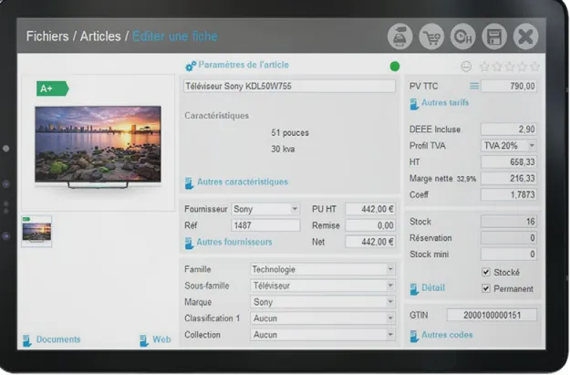Expand the Sous-famille Téléviseur dropdown
The image size is (570, 375).
click(x=390, y=286)
